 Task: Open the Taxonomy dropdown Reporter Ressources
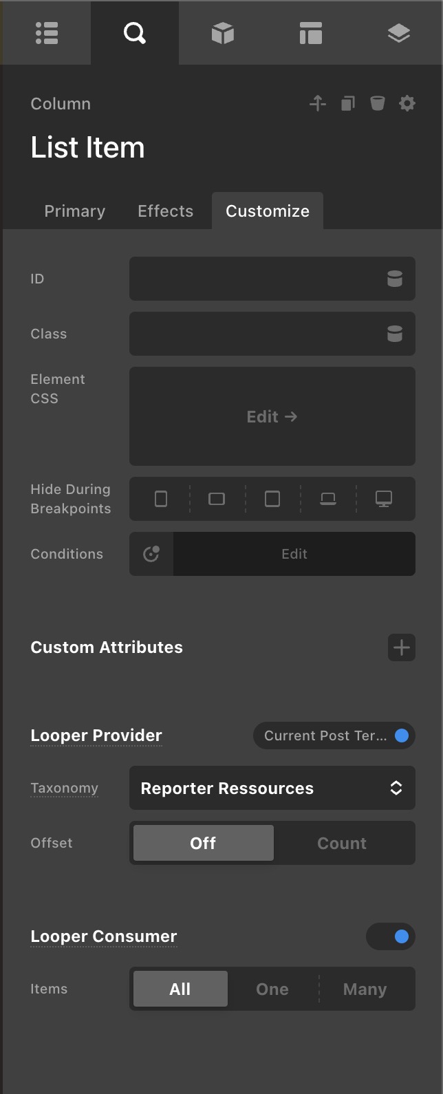[272, 788]
